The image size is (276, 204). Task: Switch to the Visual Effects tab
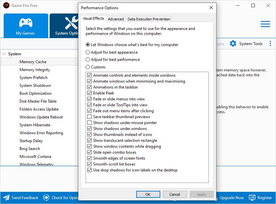click(x=93, y=18)
